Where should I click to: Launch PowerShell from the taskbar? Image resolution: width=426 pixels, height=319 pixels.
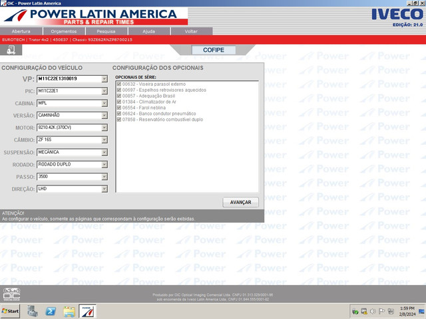pyautogui.click(x=51, y=311)
